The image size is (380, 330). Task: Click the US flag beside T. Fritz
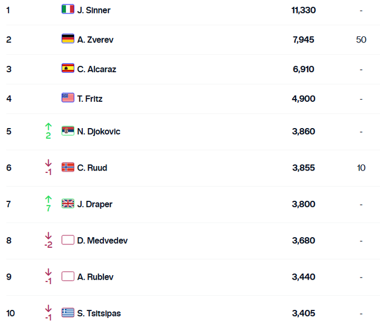68,98
